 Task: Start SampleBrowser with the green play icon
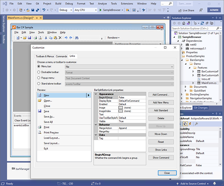click(x=100, y=10)
